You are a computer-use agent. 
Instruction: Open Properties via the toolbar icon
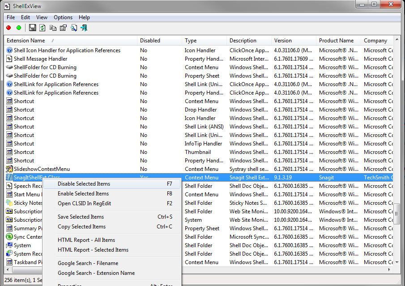coord(63,28)
